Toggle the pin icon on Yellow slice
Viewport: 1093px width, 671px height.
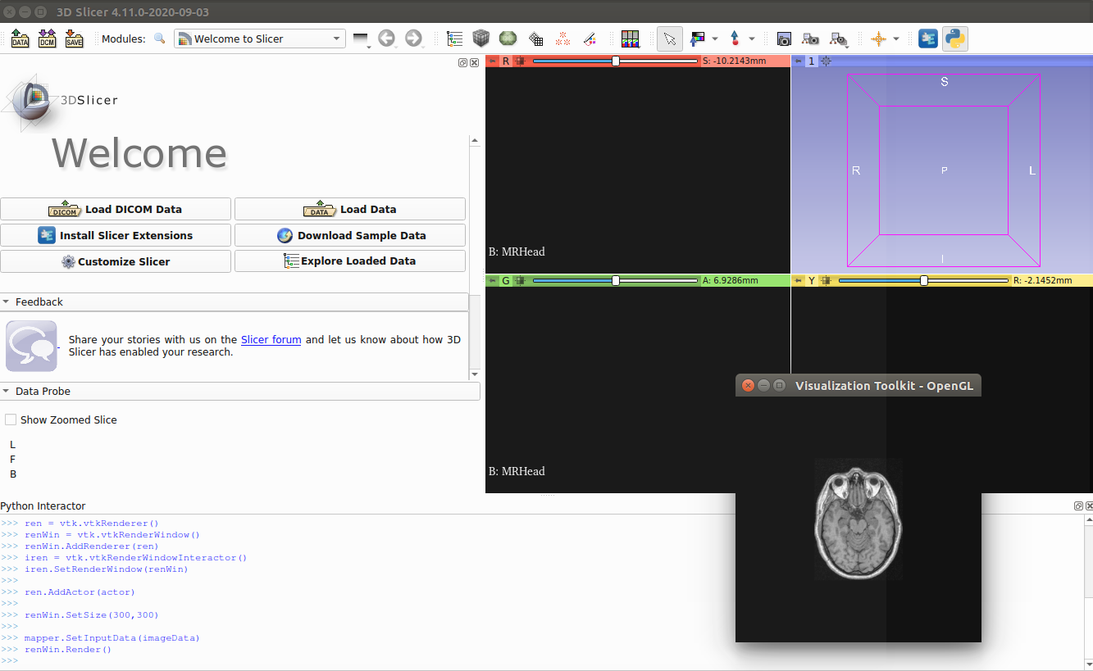799,280
